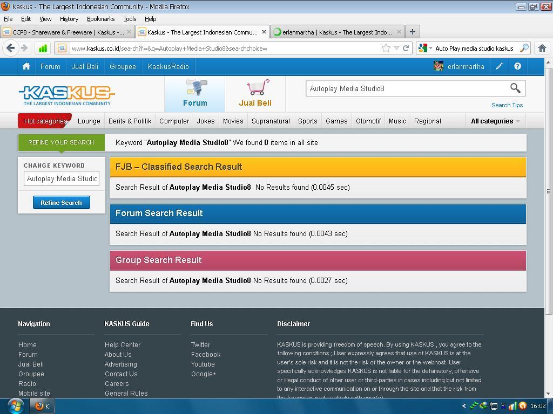The image size is (553, 414).
Task: Open the Edit menu
Action: point(26,19)
